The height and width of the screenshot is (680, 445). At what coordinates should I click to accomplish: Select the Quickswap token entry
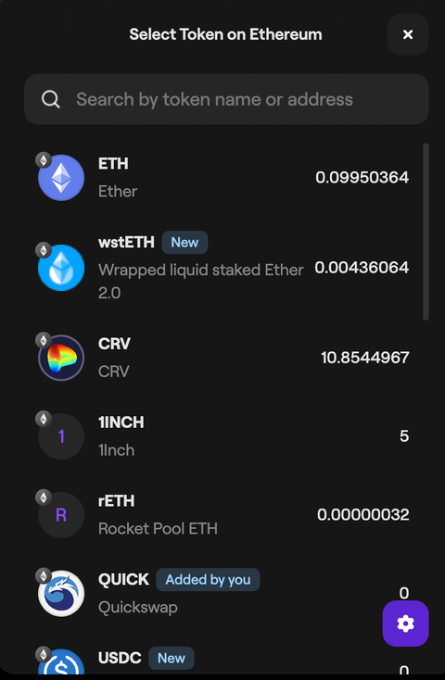223,593
